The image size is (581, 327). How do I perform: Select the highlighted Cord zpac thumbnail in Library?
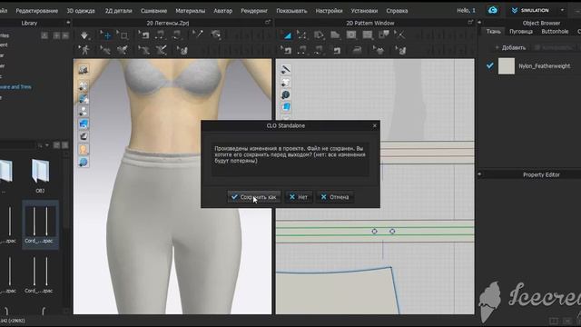coord(40,224)
